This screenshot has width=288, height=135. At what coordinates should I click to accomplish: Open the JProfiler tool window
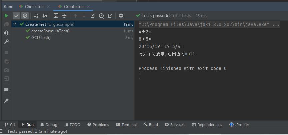point(239,125)
